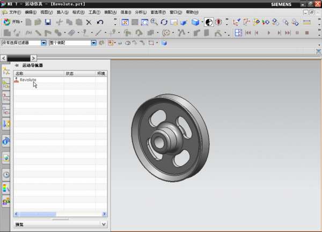Open the 整个装配 scope dropdown
This screenshot has height=232, width=322.
point(94,43)
